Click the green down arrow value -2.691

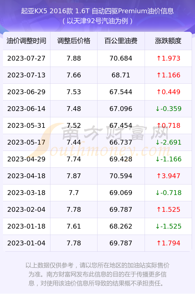coord(168,142)
